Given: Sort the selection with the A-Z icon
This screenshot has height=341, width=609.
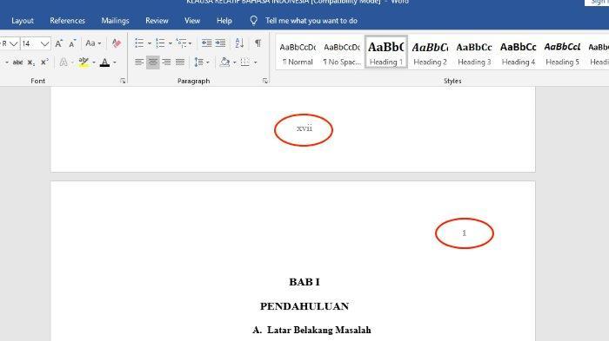Looking at the screenshot, I should (x=239, y=43).
